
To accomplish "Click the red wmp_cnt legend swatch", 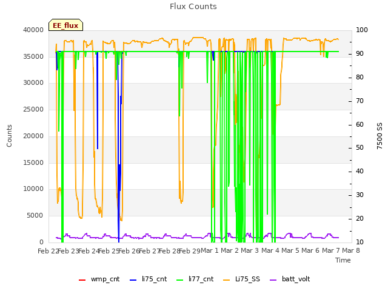I will (82, 280).
